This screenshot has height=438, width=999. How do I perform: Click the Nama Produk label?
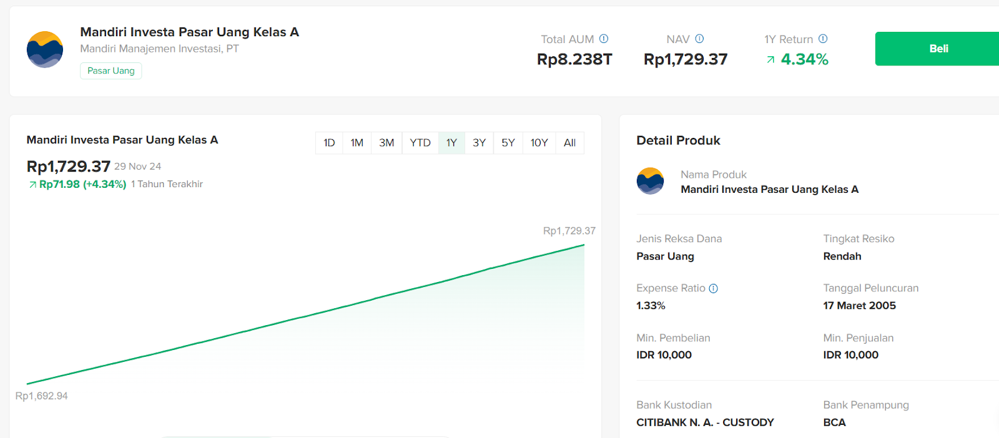click(x=714, y=175)
